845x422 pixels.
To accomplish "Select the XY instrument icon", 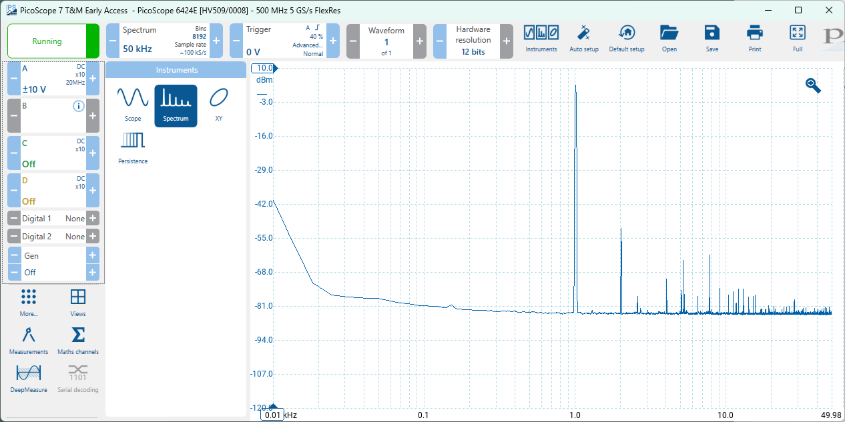I will tap(218, 105).
